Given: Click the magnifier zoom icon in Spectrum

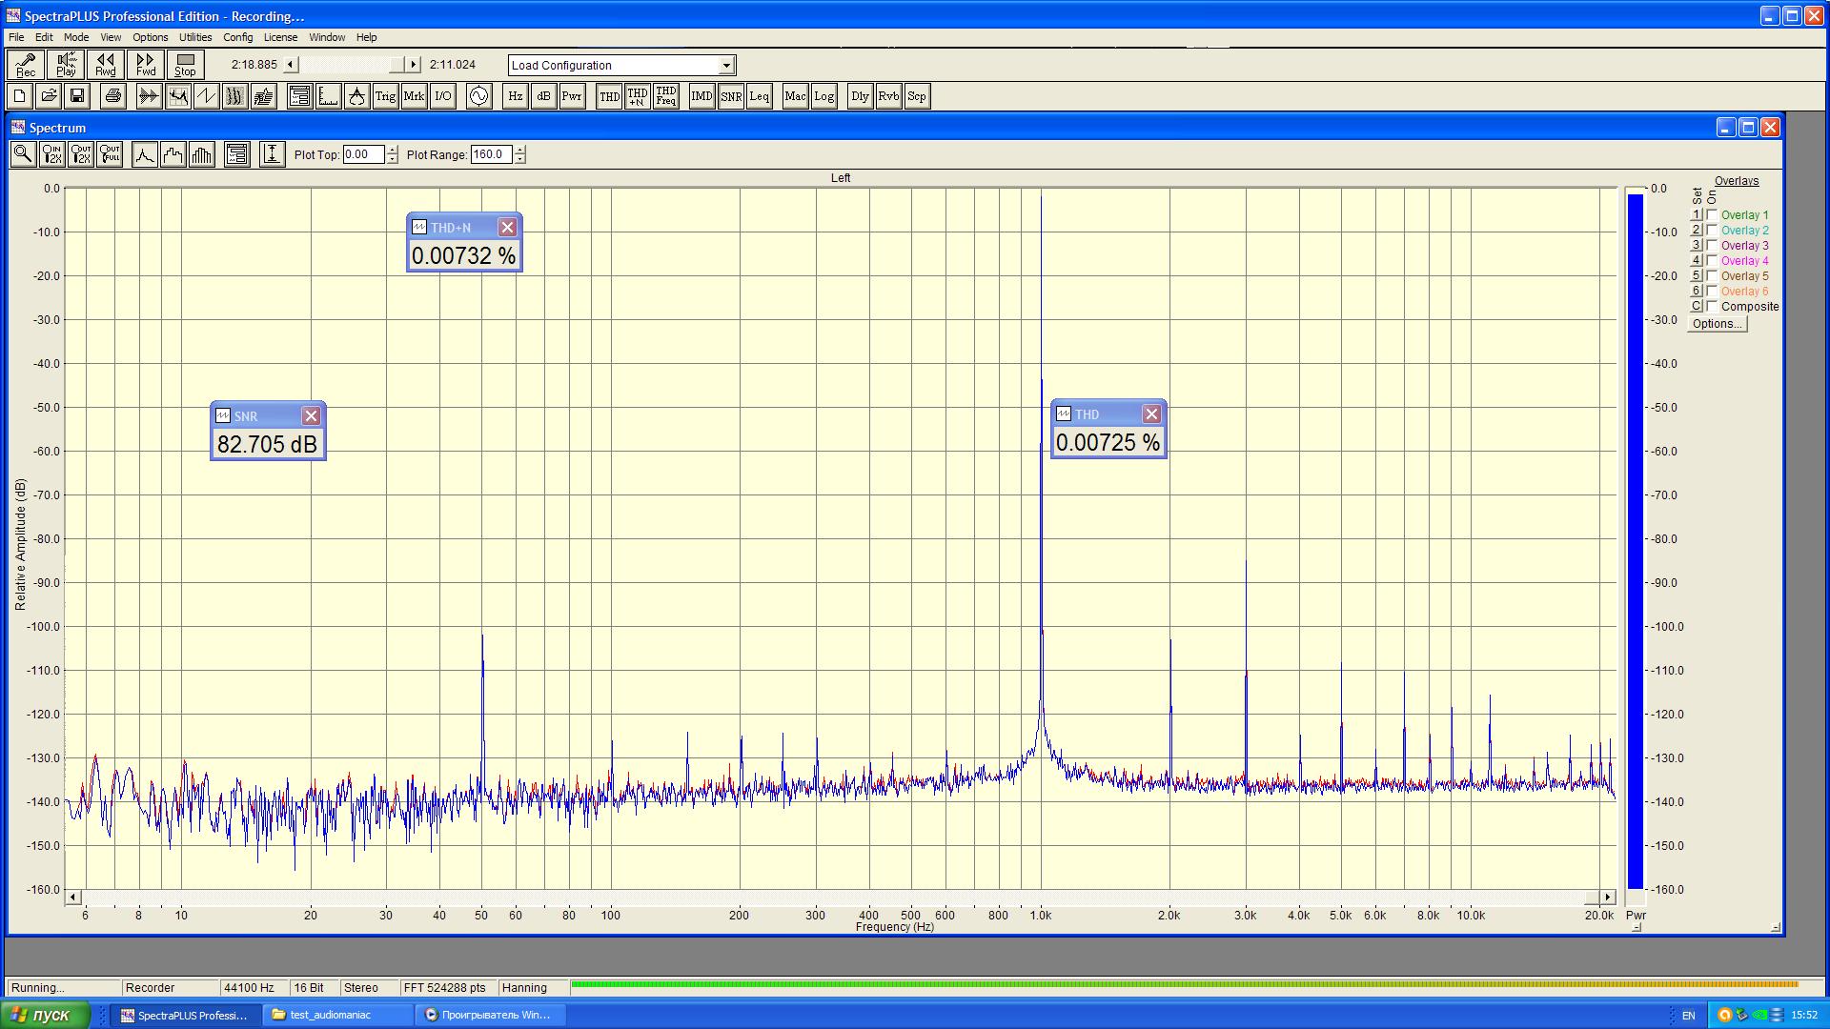Looking at the screenshot, I should click(x=23, y=154).
